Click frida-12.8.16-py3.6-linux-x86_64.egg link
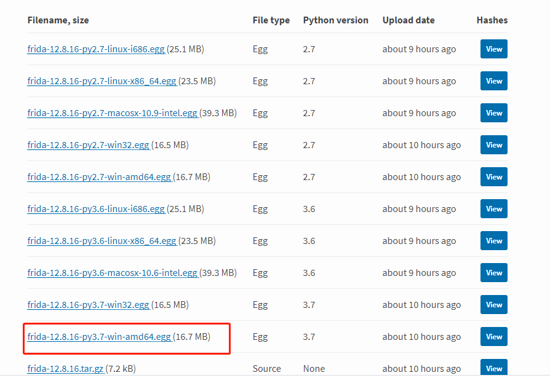Image resolution: width=550 pixels, height=378 pixels. coord(102,241)
